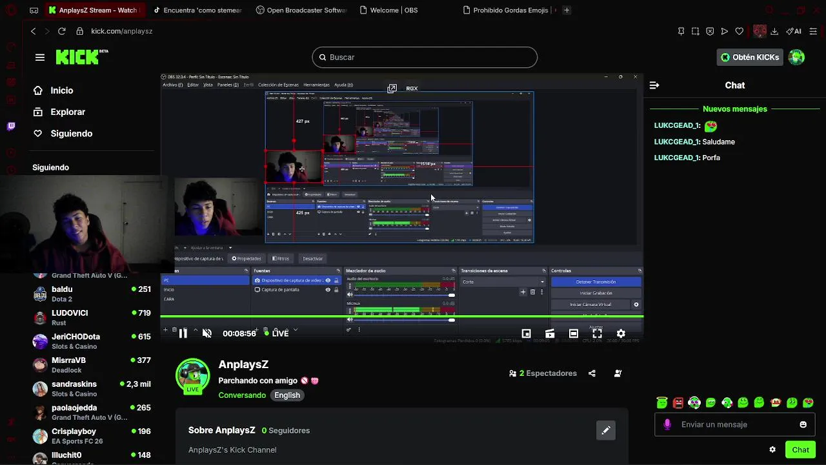Switch to Encuentra 'como stemear' tab

click(x=199, y=10)
